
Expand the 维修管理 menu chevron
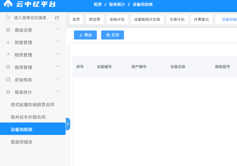(57, 66)
